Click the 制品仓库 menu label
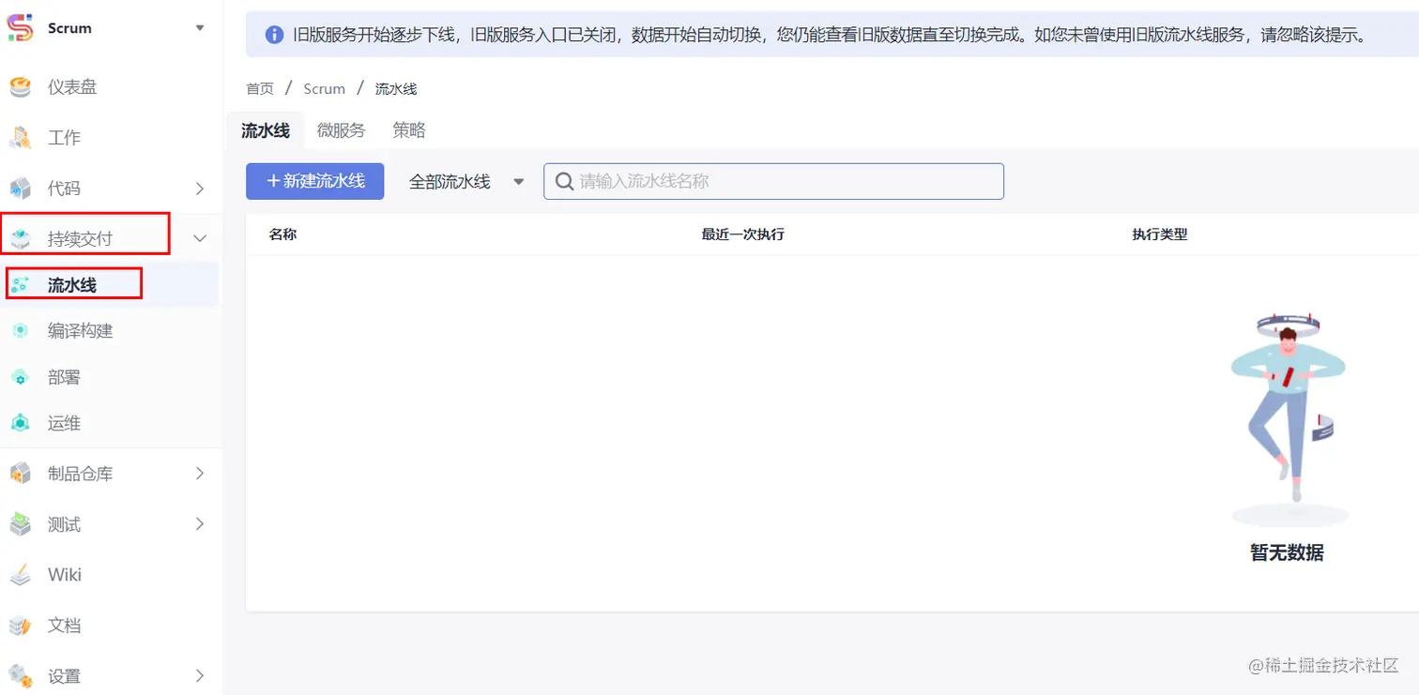Image resolution: width=1419 pixels, height=695 pixels. 80,474
